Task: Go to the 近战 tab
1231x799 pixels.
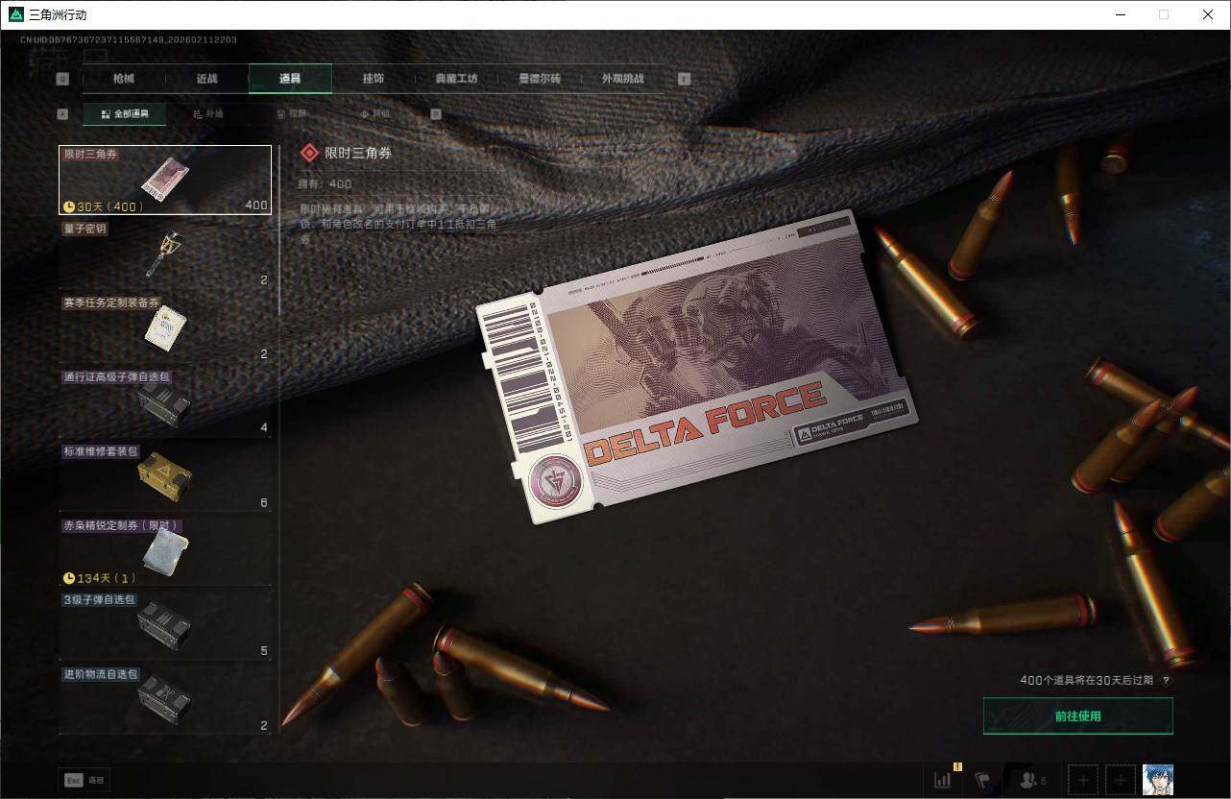Action: tap(206, 79)
